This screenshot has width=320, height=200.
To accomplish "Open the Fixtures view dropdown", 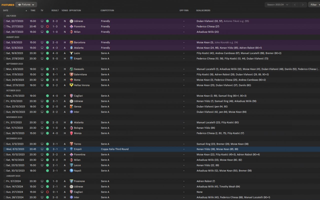I will pos(26,4).
